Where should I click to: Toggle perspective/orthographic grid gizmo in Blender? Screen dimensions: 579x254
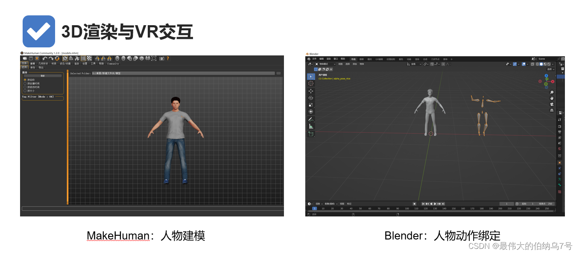552,110
